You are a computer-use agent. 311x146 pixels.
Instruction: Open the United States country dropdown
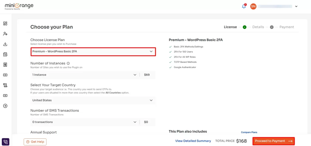coord(93,100)
